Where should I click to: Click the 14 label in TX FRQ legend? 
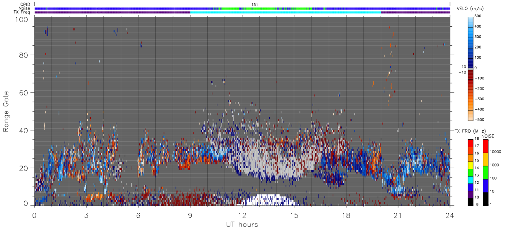(x=477, y=168)
